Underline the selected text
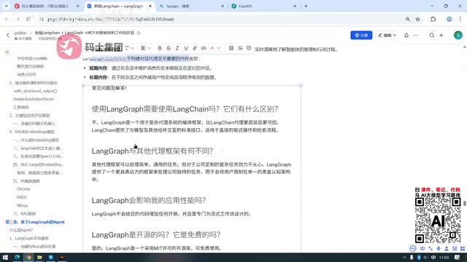 click(x=186, y=48)
